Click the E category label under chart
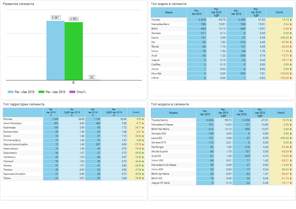 click(x=74, y=82)
